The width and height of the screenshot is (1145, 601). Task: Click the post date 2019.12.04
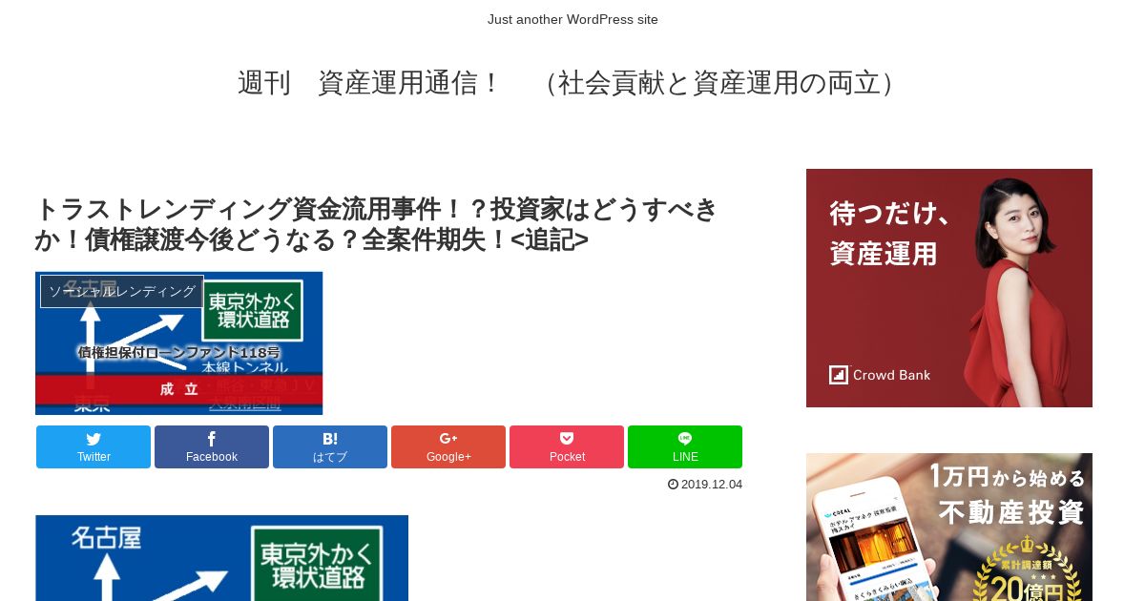712,485
